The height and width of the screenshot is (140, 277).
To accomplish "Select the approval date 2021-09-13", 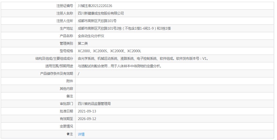I will [87, 111].
